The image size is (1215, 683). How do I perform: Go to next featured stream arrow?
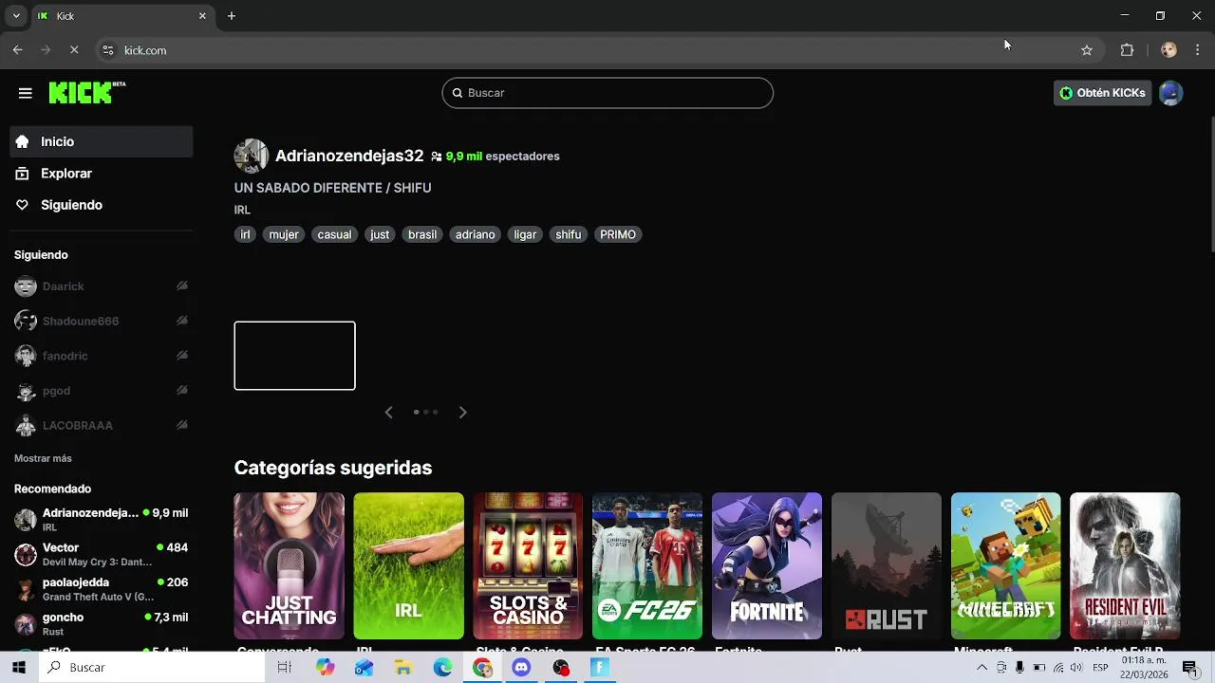(x=462, y=412)
